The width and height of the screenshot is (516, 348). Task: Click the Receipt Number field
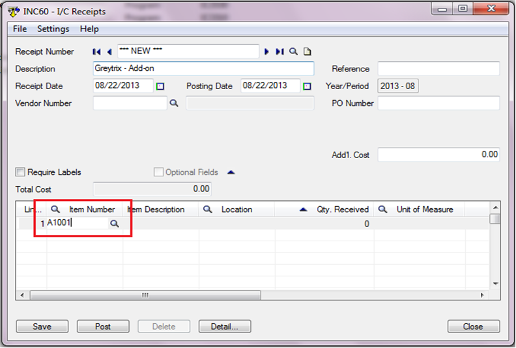tap(188, 51)
